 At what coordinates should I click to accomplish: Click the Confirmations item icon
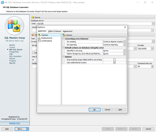(x=40, y=41)
